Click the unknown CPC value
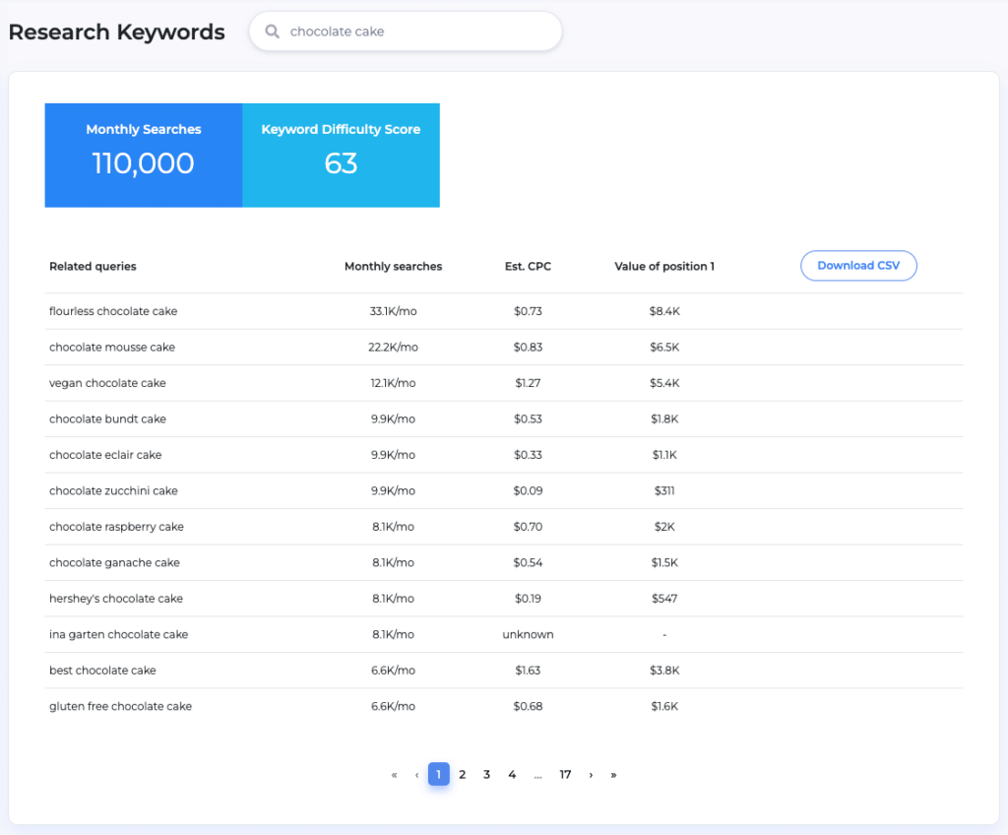Screen dimensions: 1008x835 528,635
